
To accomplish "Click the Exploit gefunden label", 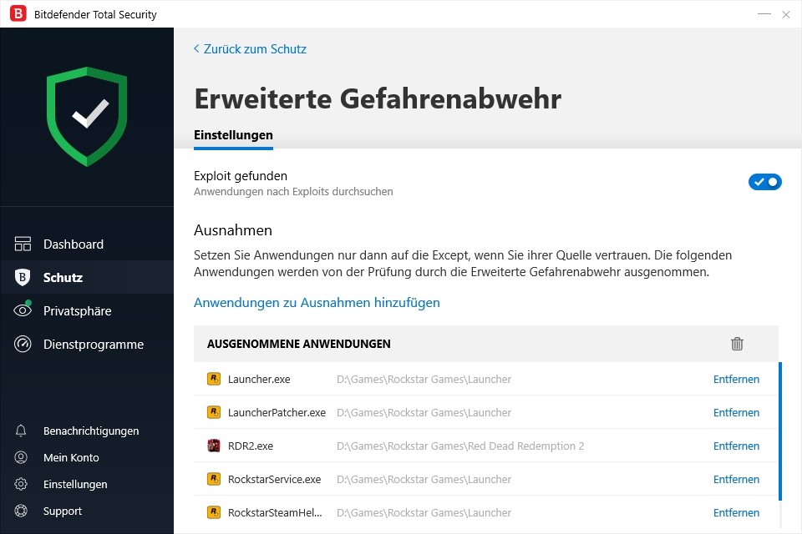I will coord(241,176).
